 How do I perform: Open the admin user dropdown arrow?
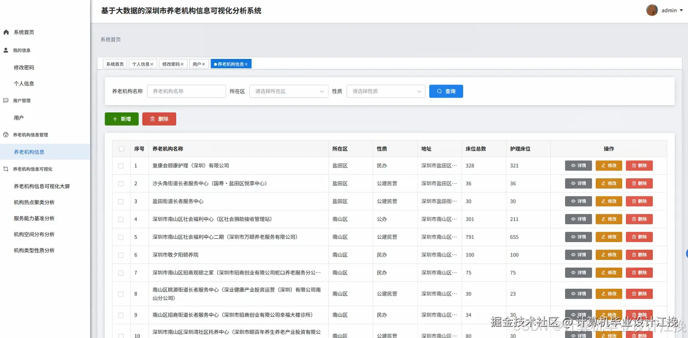click(682, 11)
